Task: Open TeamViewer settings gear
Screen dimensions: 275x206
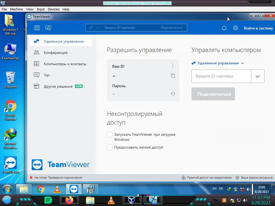Action: pos(235,28)
